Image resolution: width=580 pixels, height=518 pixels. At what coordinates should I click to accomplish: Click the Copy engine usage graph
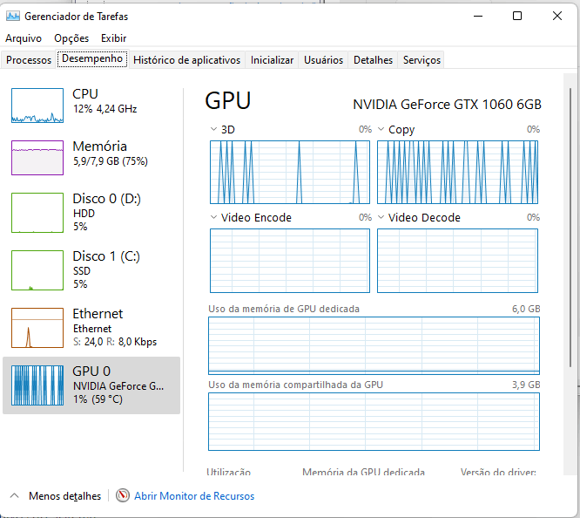coord(457,173)
